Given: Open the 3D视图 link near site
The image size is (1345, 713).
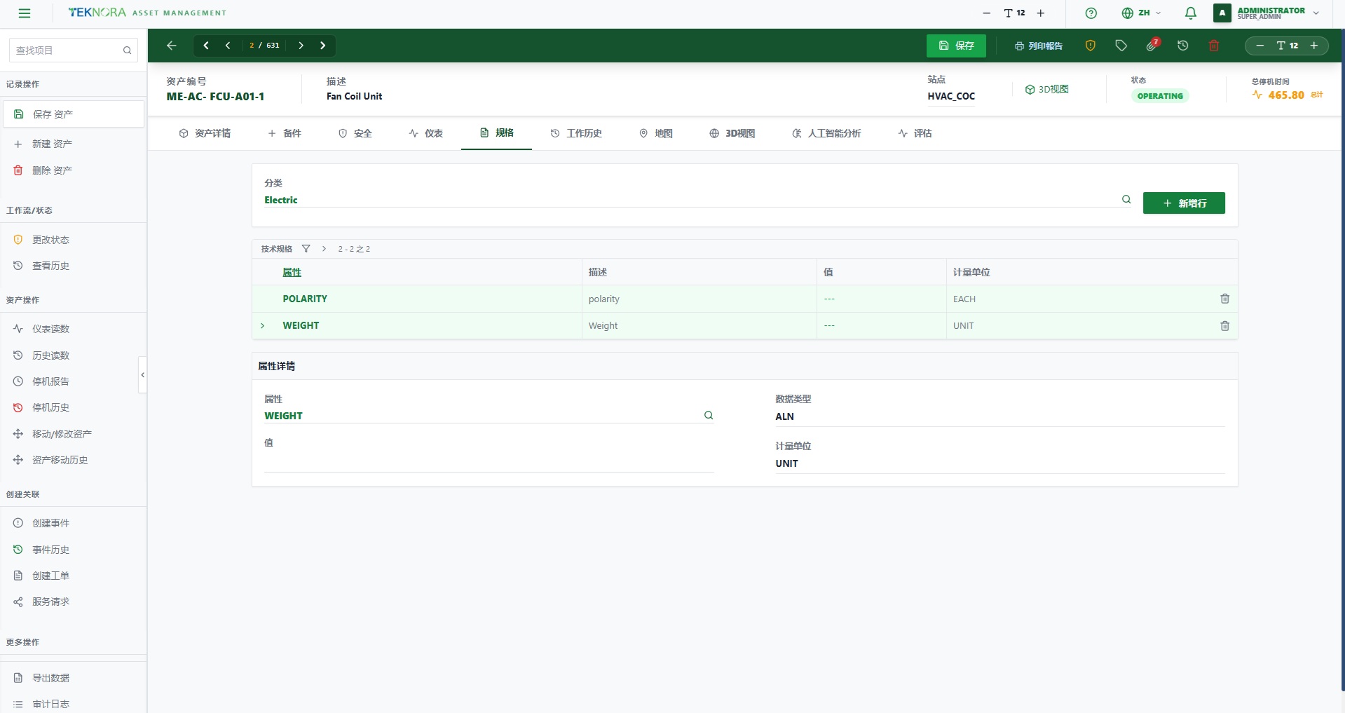Looking at the screenshot, I should point(1046,90).
